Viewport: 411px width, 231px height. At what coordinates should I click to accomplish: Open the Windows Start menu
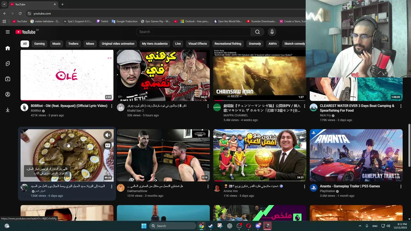[x=144, y=226]
